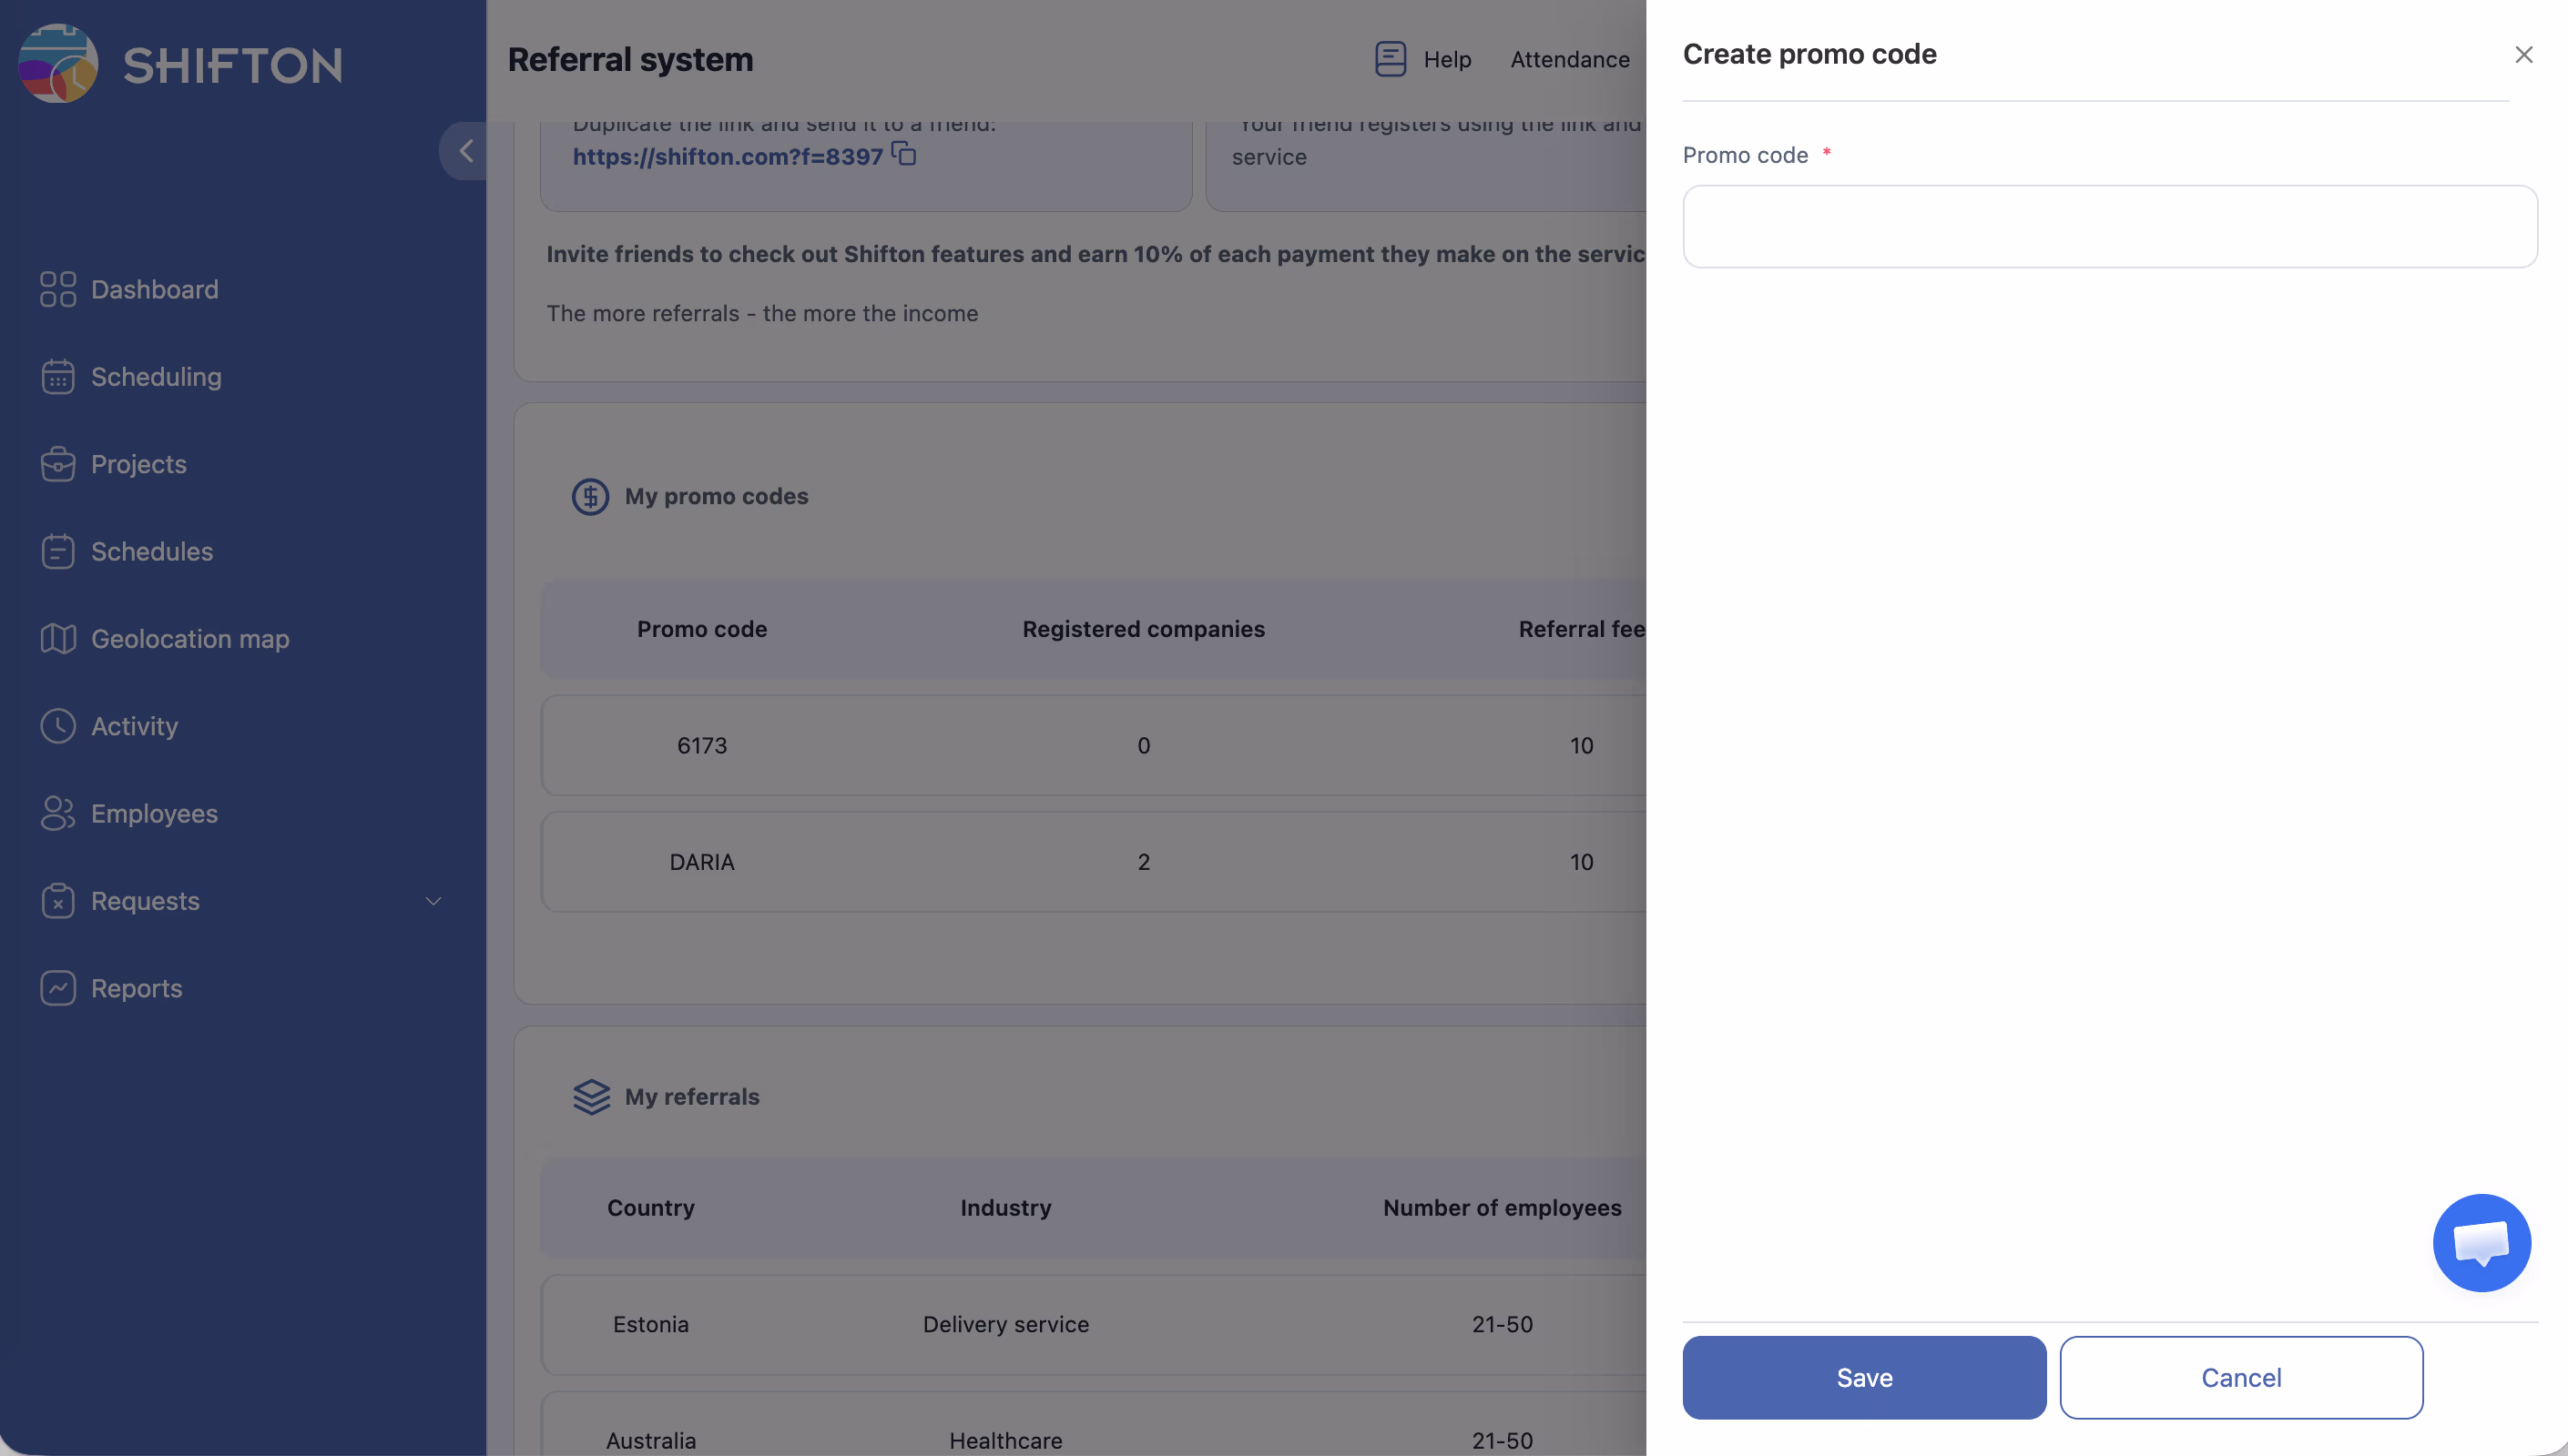Viewport: 2568px width, 1456px height.
Task: Open the Attendance header item
Action: click(x=1570, y=60)
